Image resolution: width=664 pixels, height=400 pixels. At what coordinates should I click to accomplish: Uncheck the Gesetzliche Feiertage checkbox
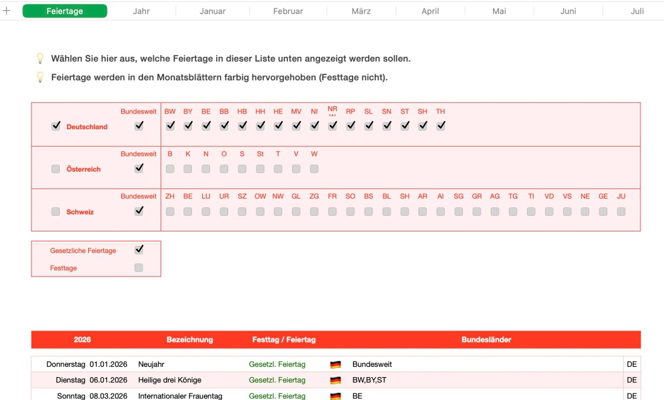click(x=138, y=250)
